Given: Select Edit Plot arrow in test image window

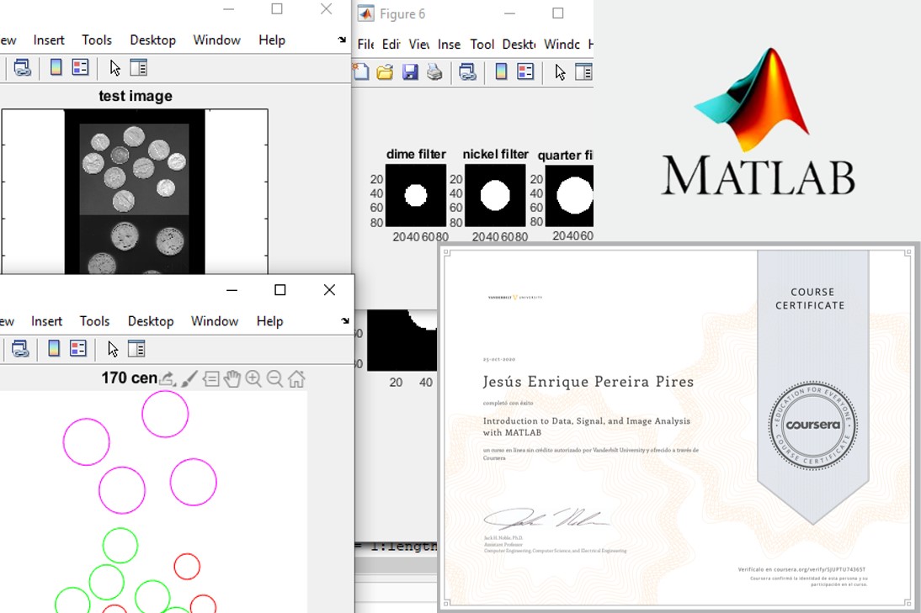Looking at the screenshot, I should [x=114, y=68].
